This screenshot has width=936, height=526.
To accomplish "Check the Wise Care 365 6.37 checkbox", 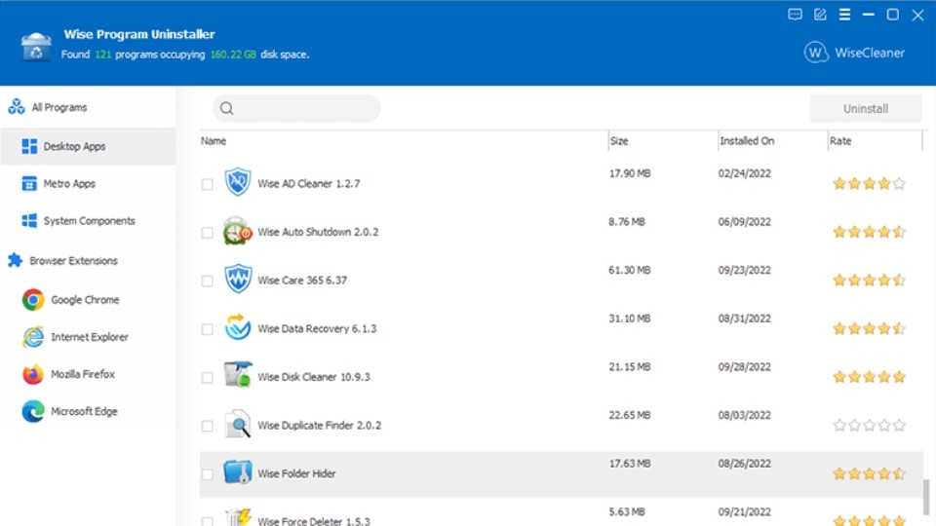I will point(207,281).
